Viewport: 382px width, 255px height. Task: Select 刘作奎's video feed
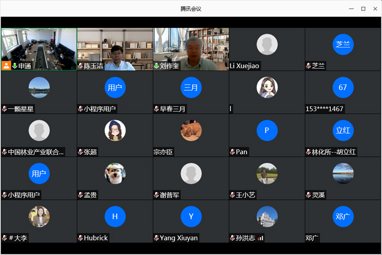click(191, 49)
